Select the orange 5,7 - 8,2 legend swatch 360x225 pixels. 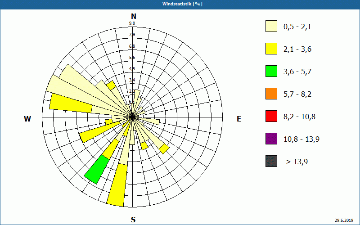coord(271,94)
